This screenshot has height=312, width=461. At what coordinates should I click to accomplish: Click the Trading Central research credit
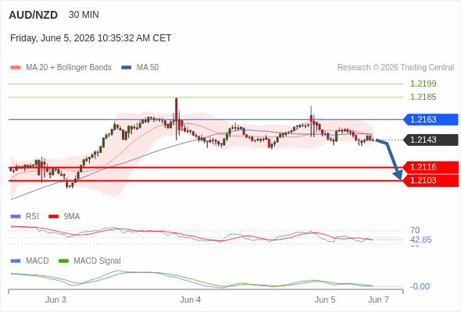point(395,68)
